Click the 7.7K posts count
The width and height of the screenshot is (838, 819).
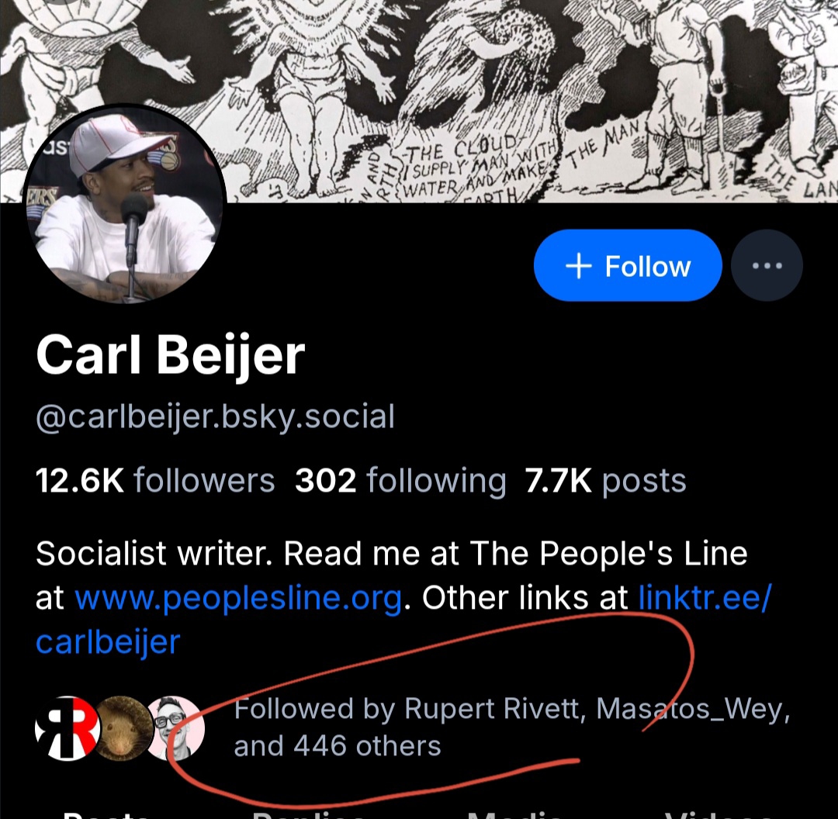click(x=605, y=481)
